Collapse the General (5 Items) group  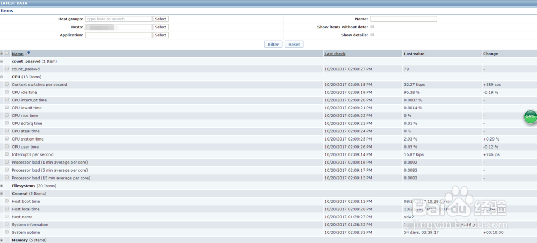(2, 193)
